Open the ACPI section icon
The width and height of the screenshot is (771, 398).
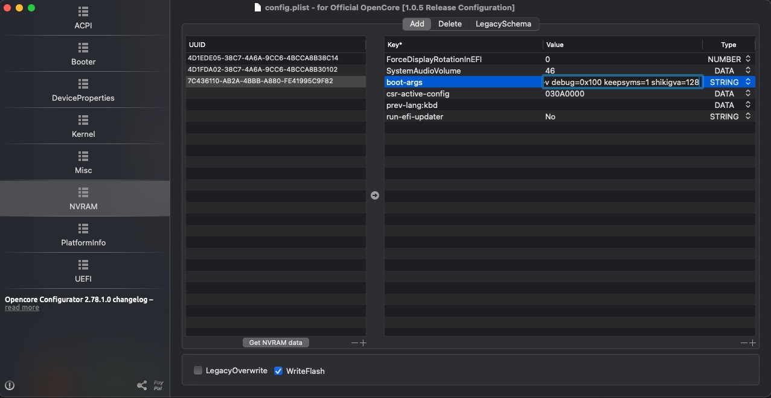pos(83,12)
